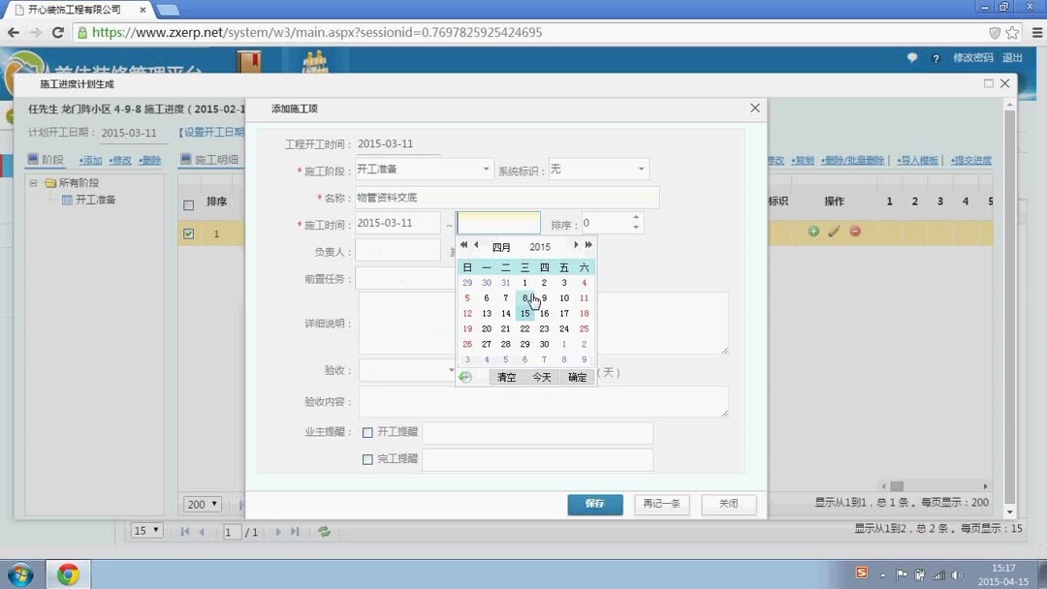Click the green plus icon in 操作 column

point(813,232)
